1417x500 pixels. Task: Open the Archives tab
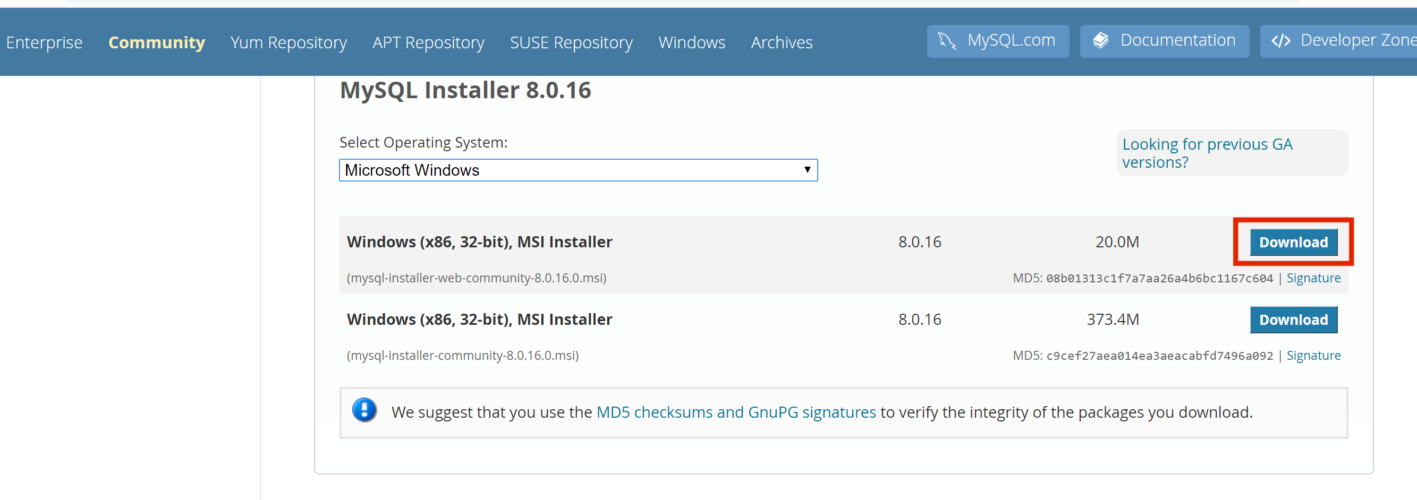coord(781,42)
